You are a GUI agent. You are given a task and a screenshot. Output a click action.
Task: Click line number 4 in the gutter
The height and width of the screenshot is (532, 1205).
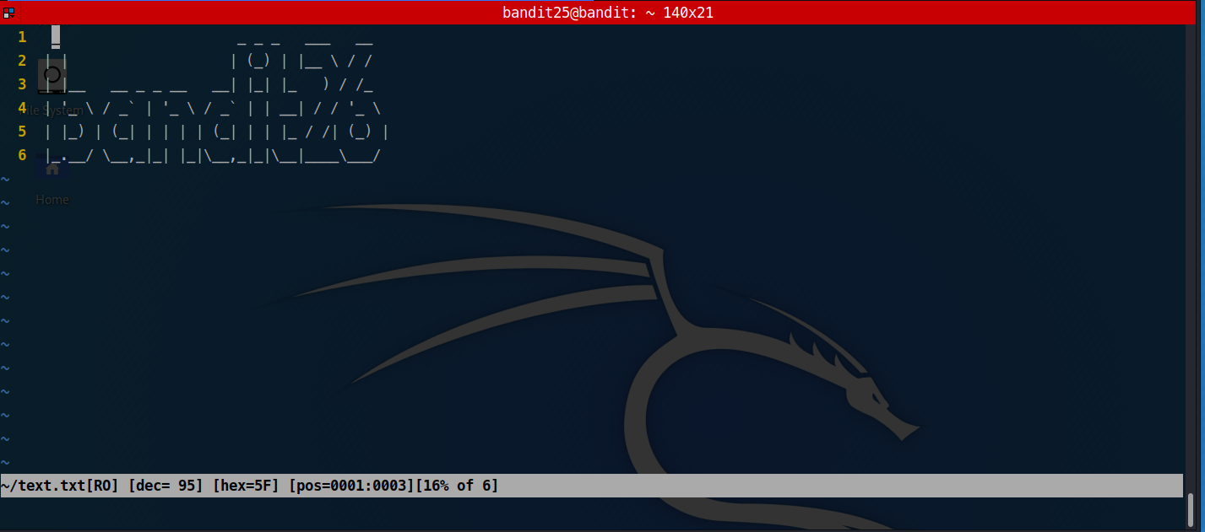(22, 108)
